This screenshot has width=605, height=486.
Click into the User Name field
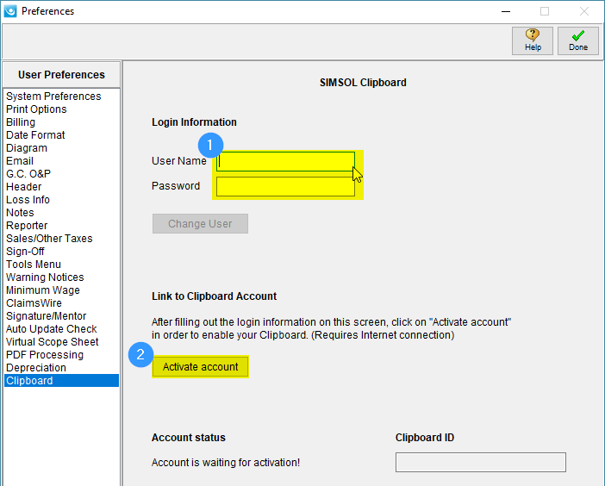(285, 161)
